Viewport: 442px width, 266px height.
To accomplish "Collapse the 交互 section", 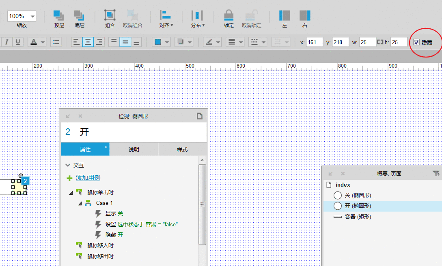I will [x=68, y=165].
